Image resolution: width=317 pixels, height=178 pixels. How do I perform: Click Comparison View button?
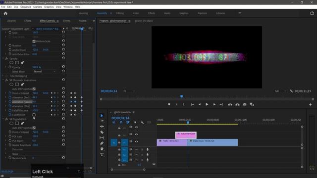[252, 104]
